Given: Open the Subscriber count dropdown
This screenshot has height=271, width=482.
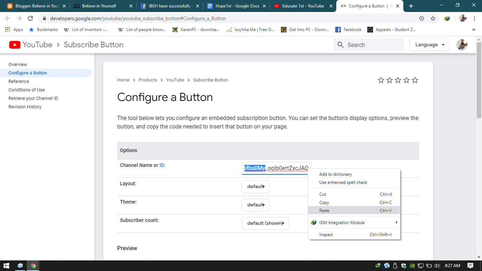Looking at the screenshot, I should (265, 223).
